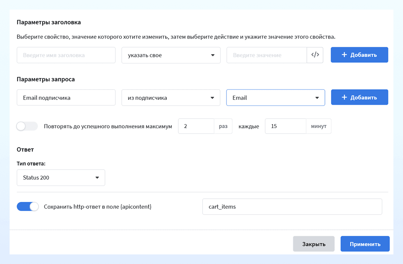Select the 'Параметры запроса' heading text

(x=46, y=79)
